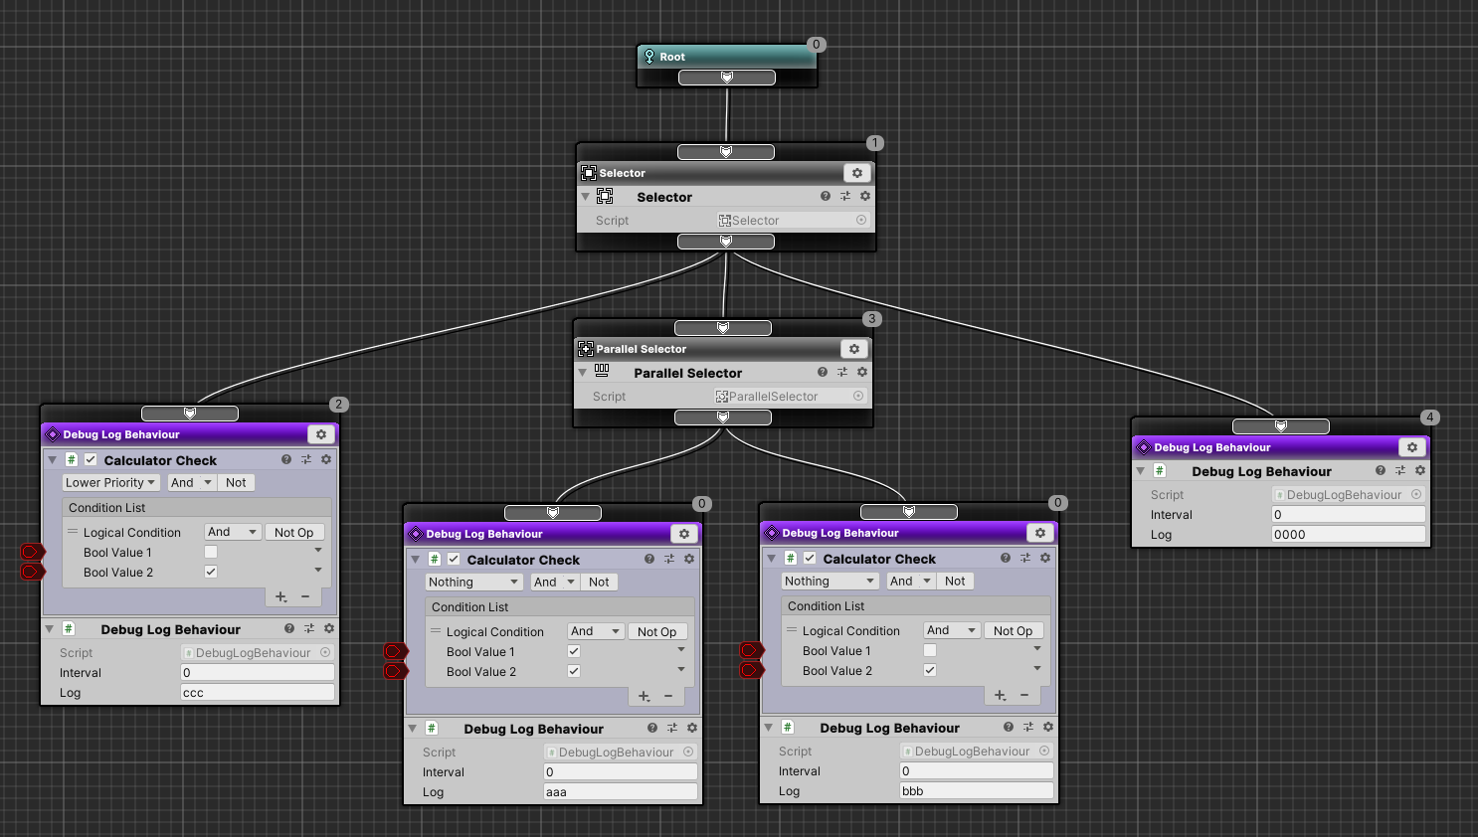
Task: Collapse the Selector component foldout arrow
Action: [x=585, y=197]
